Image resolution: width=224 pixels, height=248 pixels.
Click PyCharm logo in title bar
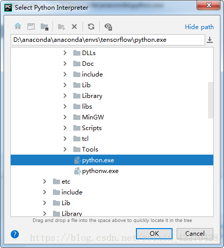8,8
